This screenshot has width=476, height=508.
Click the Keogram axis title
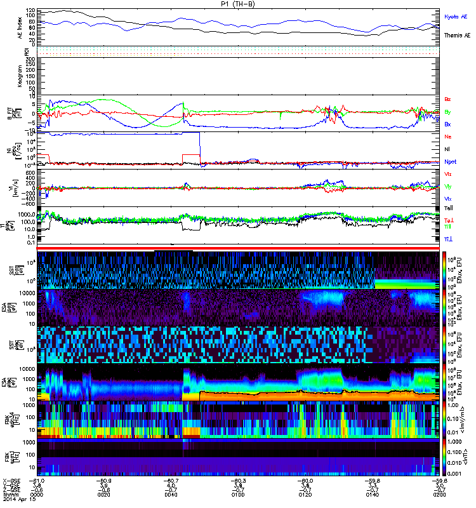[20, 76]
